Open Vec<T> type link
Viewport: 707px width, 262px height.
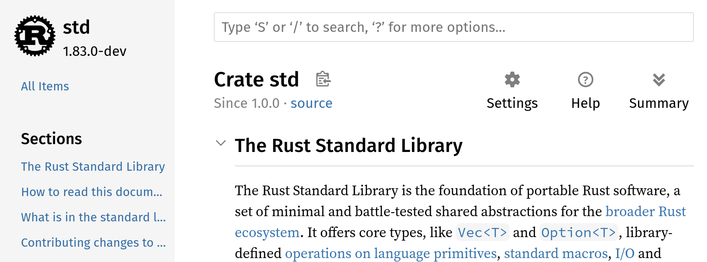click(482, 232)
